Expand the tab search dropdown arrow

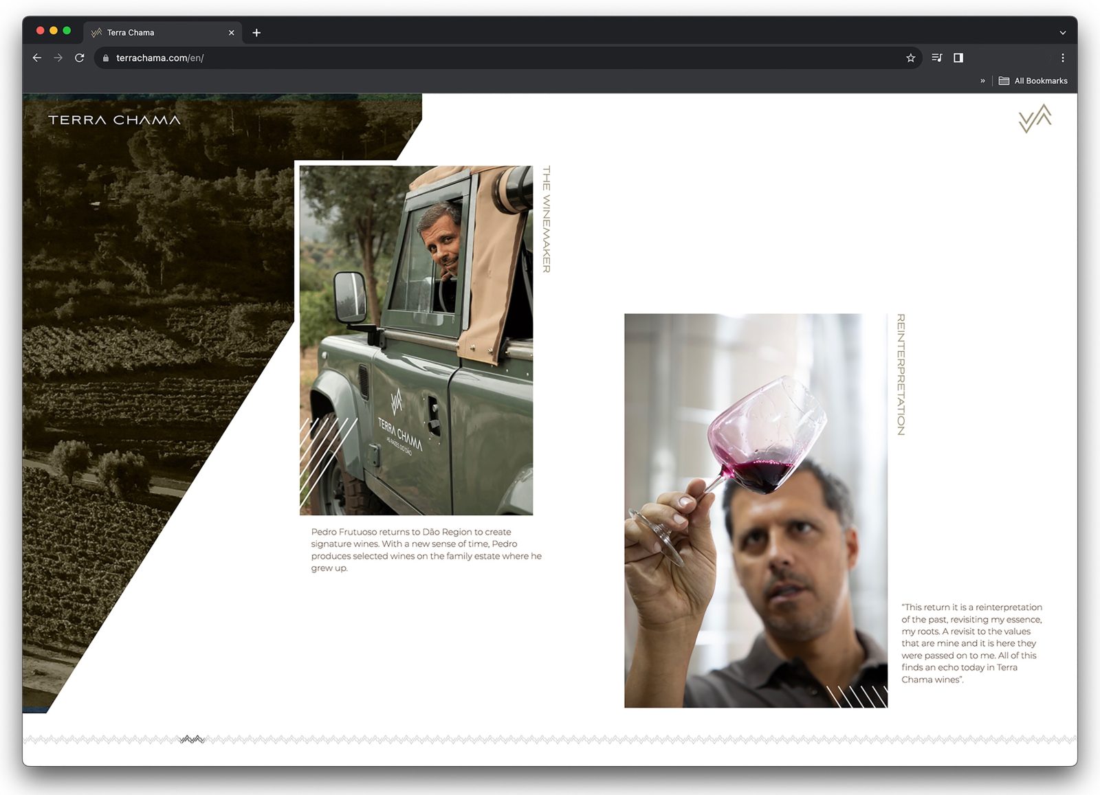coord(1063,32)
